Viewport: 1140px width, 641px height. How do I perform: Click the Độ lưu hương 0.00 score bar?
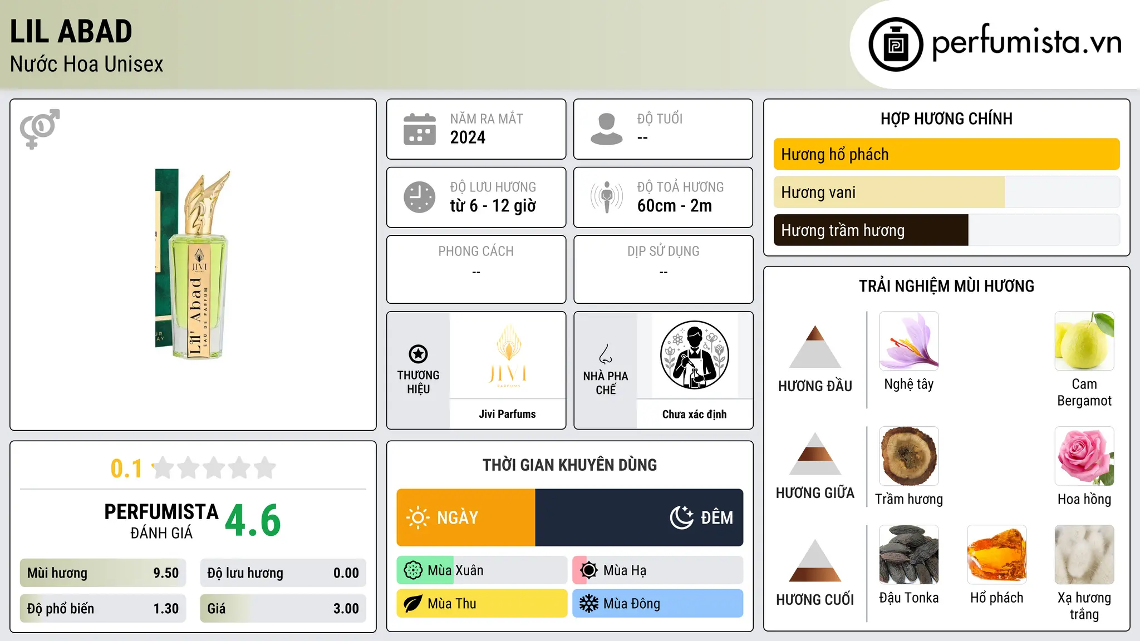point(283,573)
